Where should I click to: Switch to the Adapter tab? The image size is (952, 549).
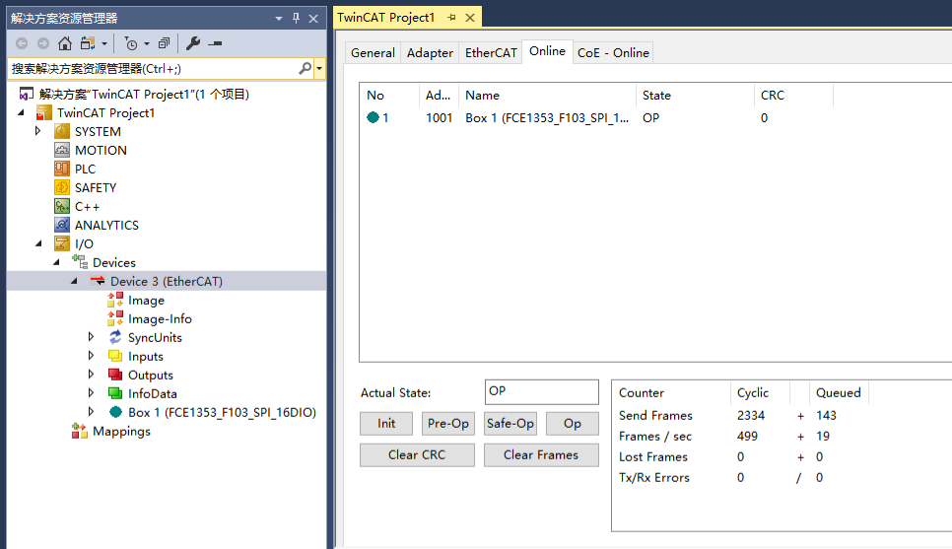430,53
